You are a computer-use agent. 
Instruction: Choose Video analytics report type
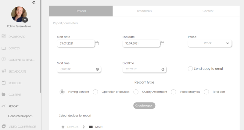[x=174, y=92]
